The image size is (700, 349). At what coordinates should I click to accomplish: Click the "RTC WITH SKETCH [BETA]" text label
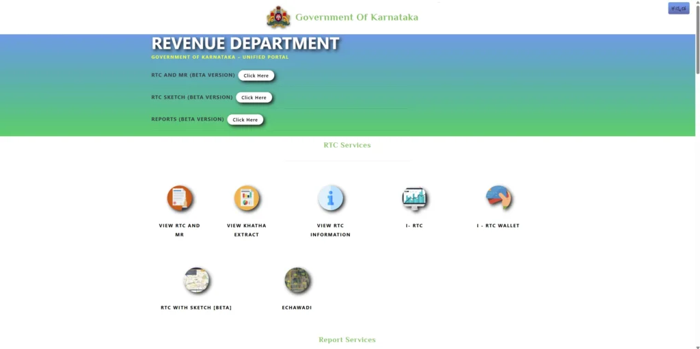coord(196,308)
